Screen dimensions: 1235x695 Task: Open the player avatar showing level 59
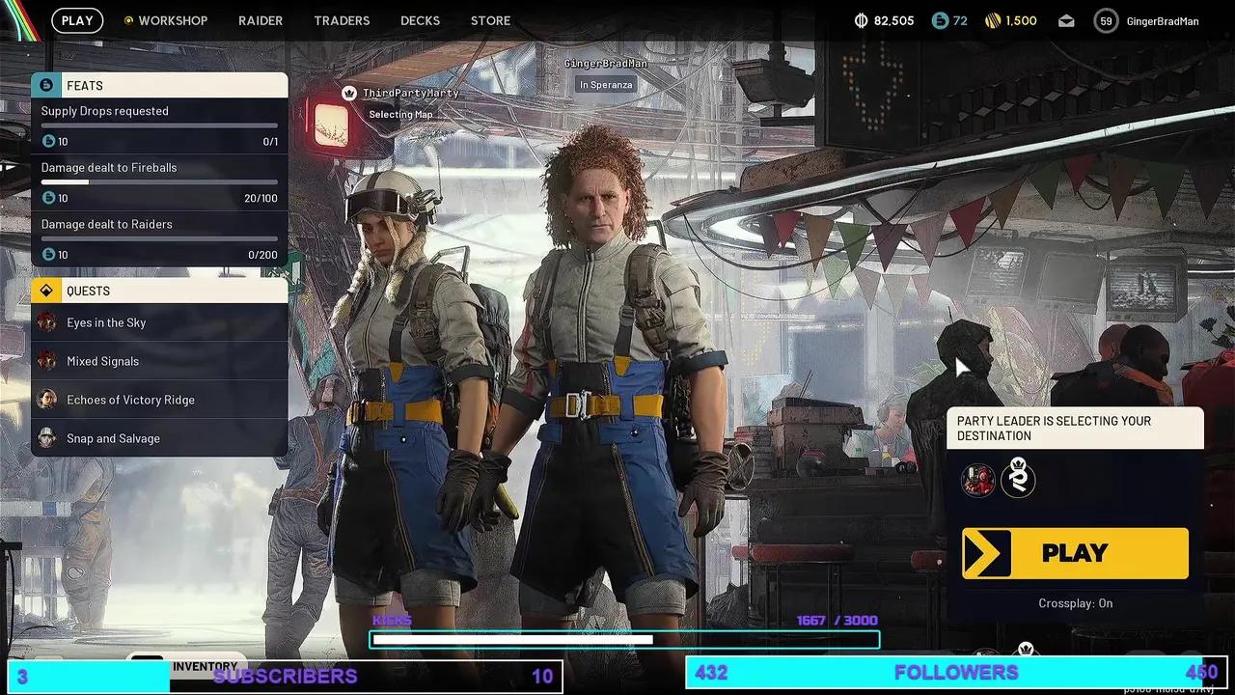[1105, 19]
